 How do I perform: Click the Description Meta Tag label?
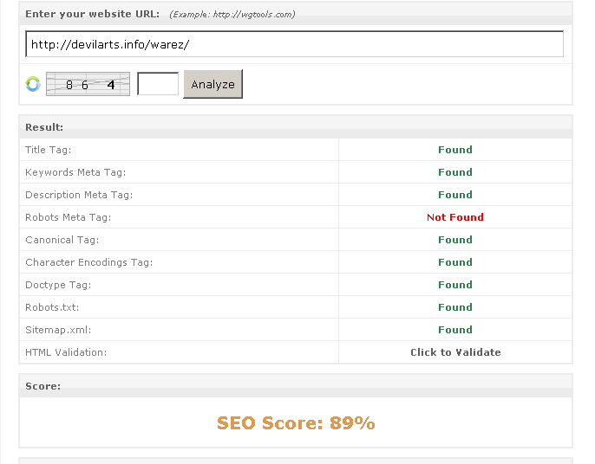pyautogui.click(x=79, y=195)
